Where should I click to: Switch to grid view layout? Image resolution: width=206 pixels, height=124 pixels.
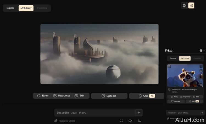point(185,5)
